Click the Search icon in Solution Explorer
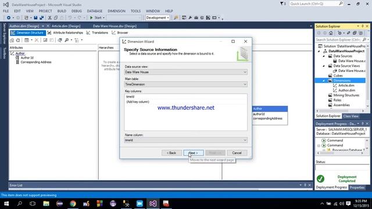 (364, 39)
